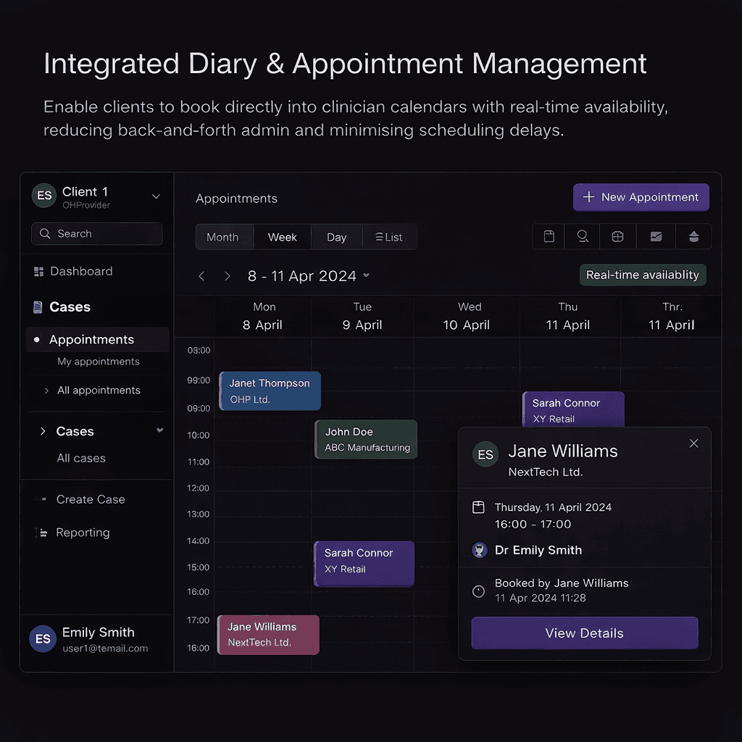Click the Dr Emily Smith name in popup

click(538, 550)
